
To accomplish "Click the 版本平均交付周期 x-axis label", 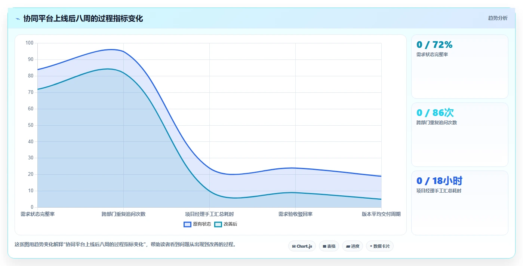I will coord(381,214).
